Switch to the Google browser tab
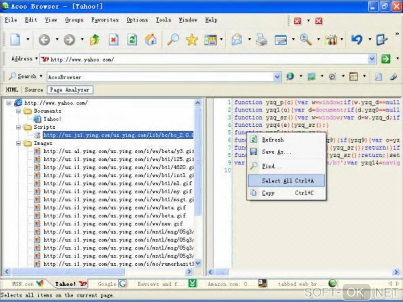 point(111,283)
